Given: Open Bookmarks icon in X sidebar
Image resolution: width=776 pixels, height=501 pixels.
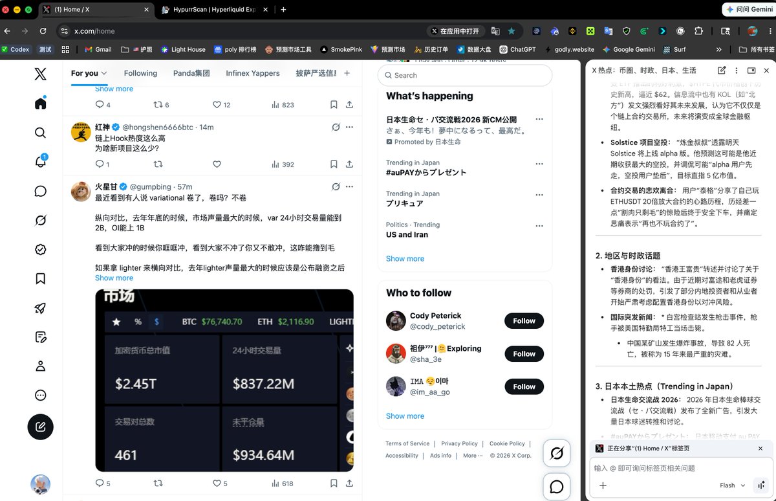Looking at the screenshot, I should click(x=40, y=278).
